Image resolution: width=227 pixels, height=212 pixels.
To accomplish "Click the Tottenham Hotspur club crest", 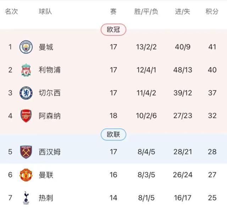I will click(x=26, y=198).
